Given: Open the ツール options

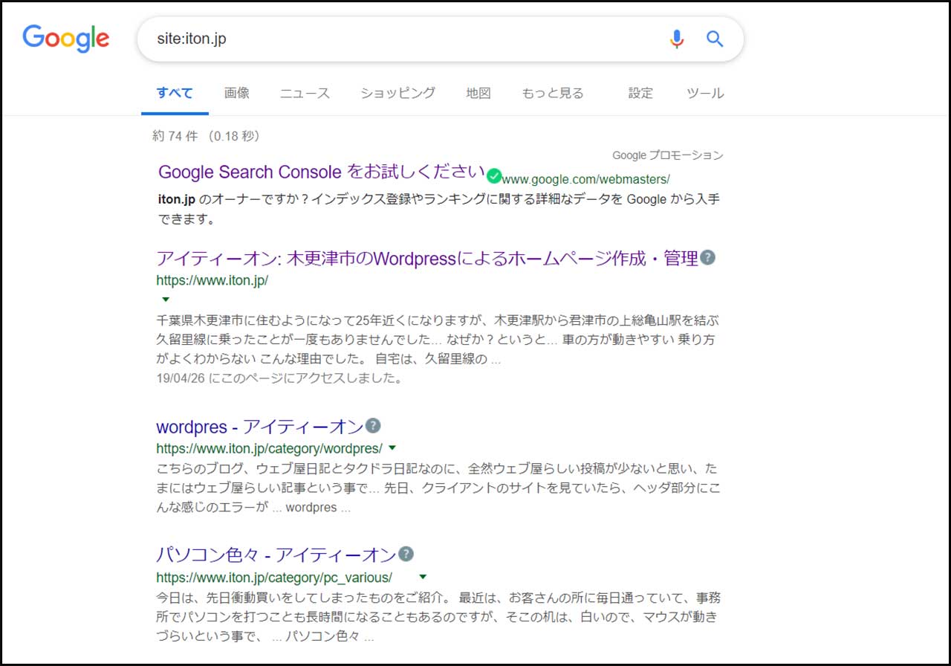Looking at the screenshot, I should coord(705,94).
